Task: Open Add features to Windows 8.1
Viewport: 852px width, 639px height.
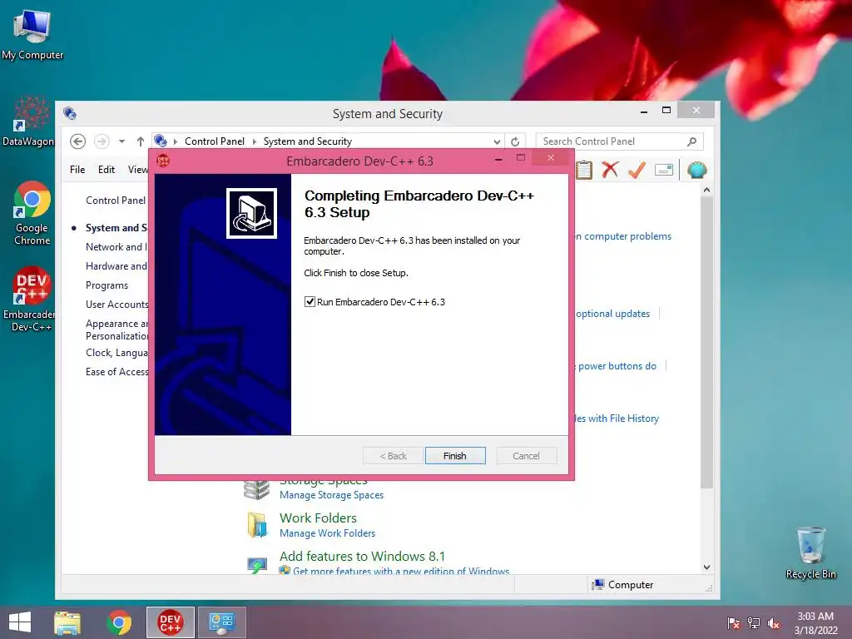Action: 362,557
